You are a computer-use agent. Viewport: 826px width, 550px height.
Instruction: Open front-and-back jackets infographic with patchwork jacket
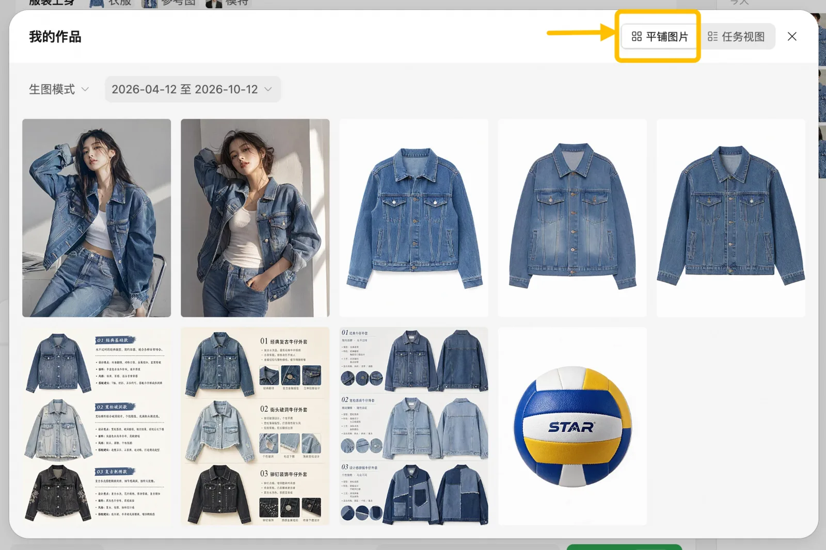tap(414, 426)
